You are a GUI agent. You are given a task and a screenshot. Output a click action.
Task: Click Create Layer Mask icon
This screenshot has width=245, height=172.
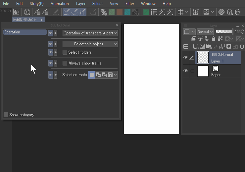point(228,47)
